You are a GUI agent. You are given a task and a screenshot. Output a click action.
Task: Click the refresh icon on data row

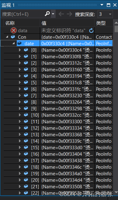[x=91, y=31]
